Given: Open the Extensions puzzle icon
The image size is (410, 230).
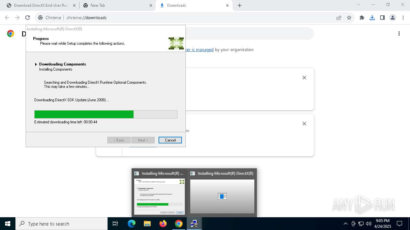Looking at the screenshot, I should [362, 18].
